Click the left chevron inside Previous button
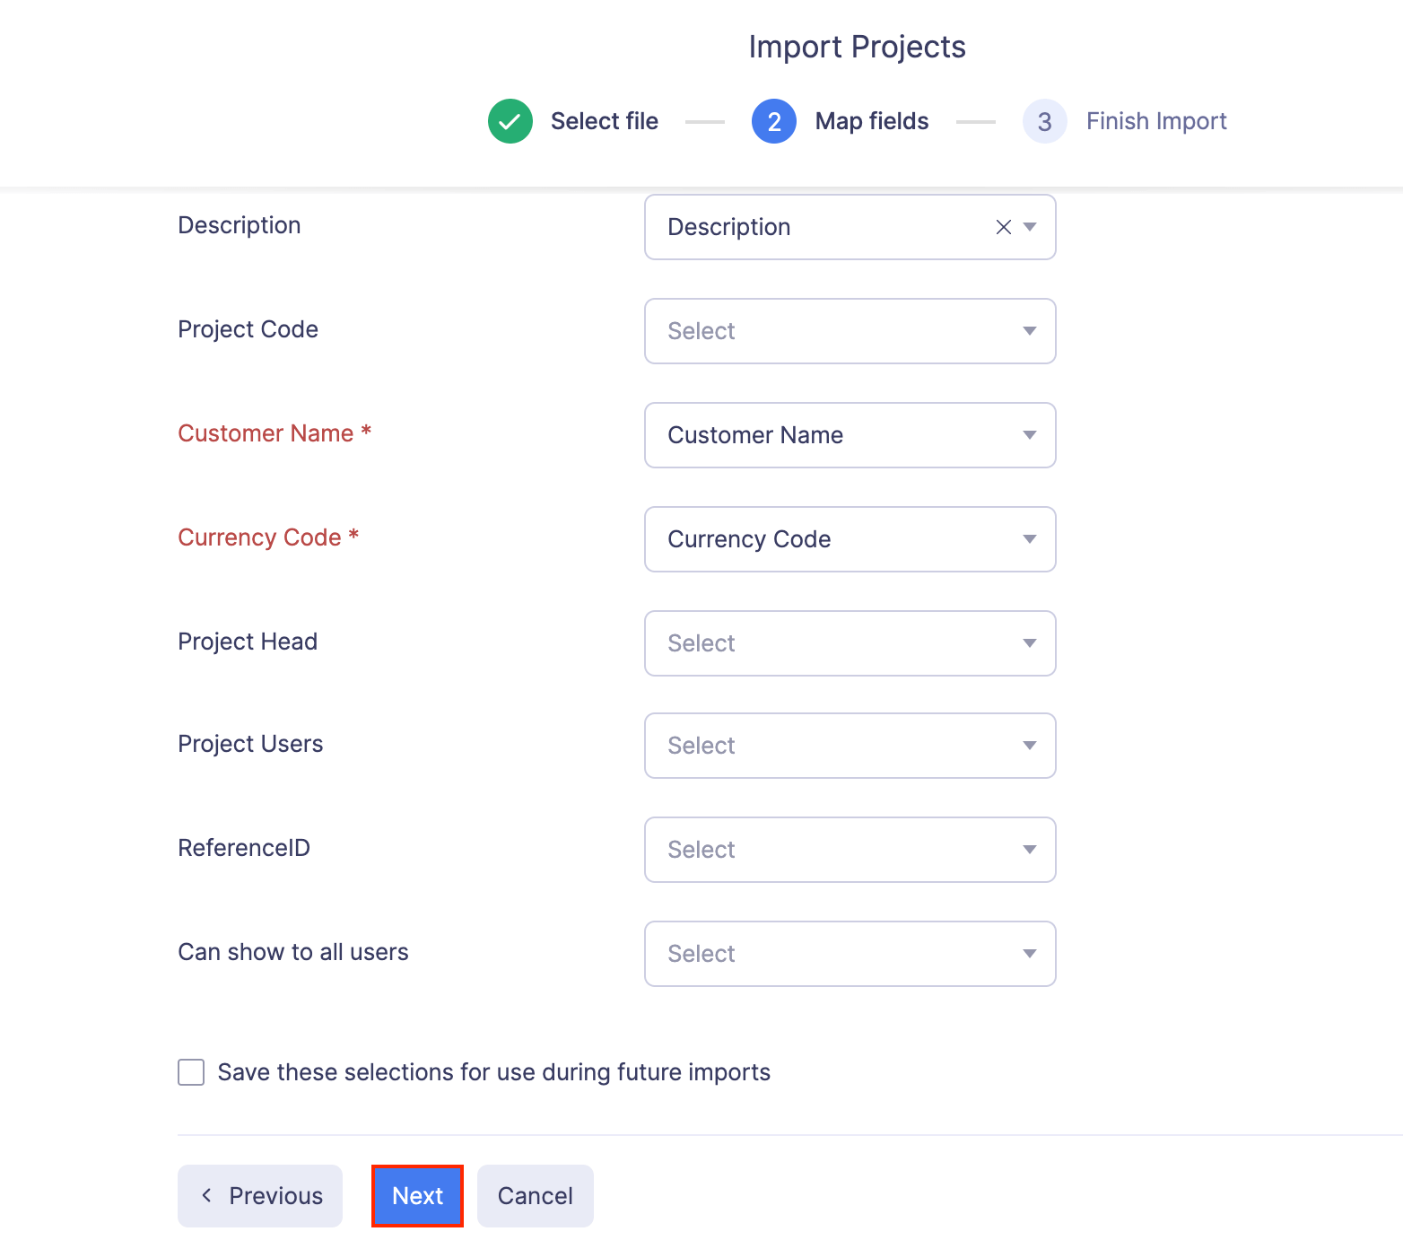1403x1249 pixels. click(206, 1195)
